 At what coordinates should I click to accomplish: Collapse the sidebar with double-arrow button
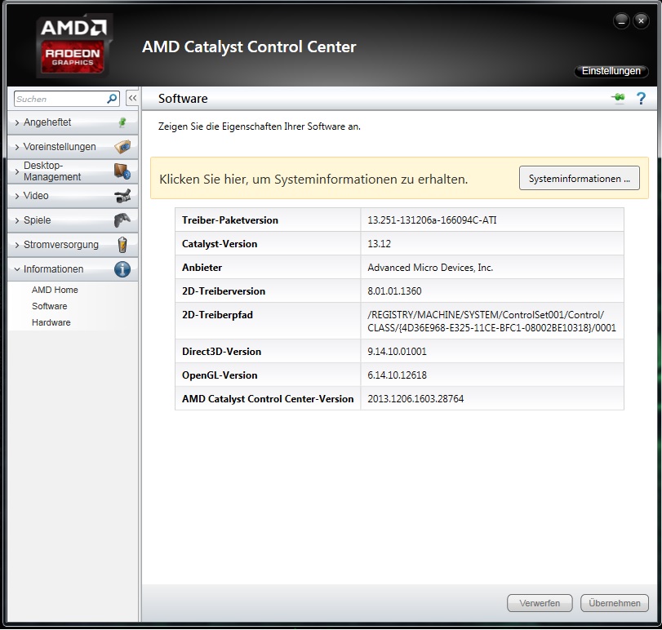[132, 98]
